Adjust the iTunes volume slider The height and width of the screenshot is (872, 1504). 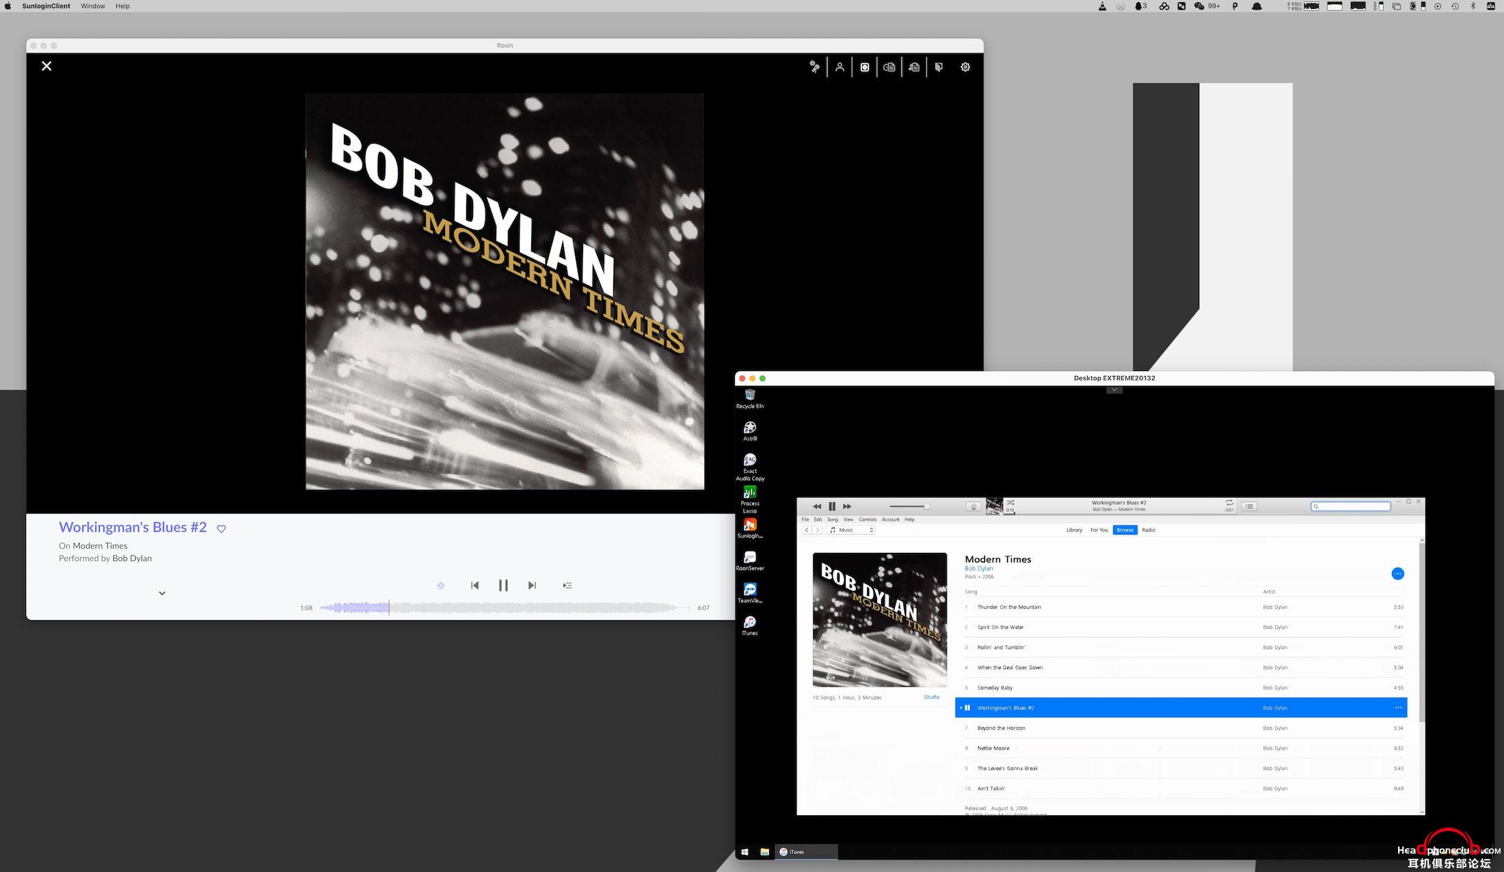(909, 506)
